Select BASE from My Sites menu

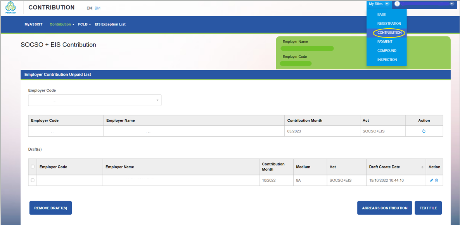tap(381, 14)
